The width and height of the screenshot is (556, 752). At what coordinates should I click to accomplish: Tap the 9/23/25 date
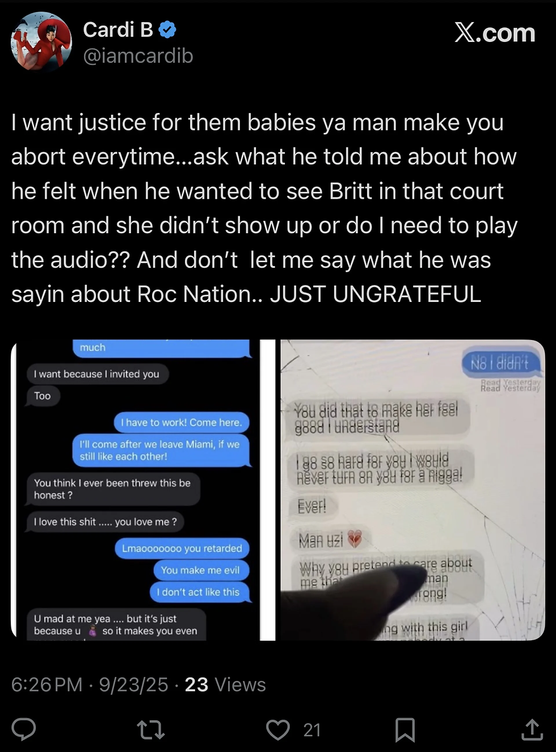[x=133, y=684]
